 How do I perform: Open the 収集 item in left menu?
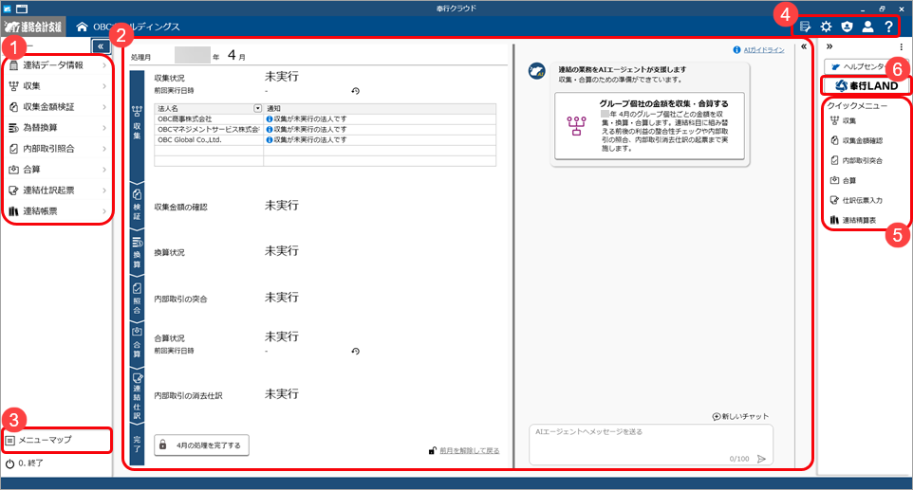[57, 86]
